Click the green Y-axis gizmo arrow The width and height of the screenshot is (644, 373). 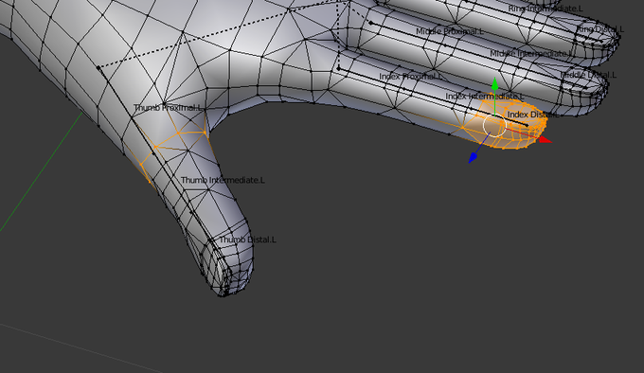495,84
